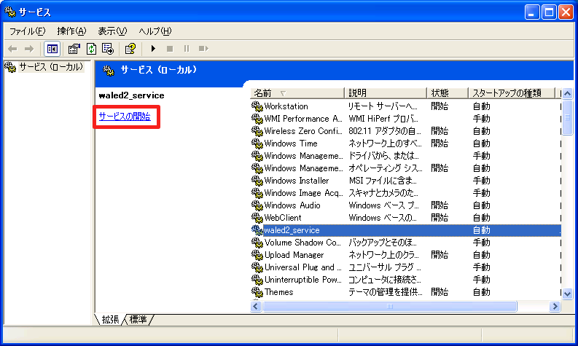578x346 pixels.
Task: Click MSI ファイル description cell
Action: [x=383, y=181]
